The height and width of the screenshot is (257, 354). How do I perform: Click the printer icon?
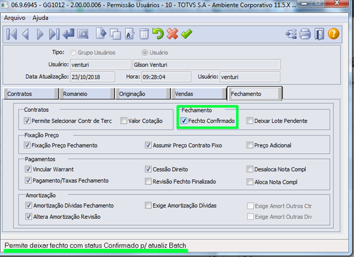point(305,34)
